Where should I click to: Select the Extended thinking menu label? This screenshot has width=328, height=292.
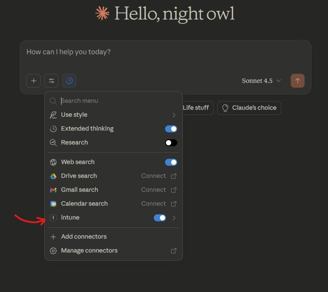[87, 128]
